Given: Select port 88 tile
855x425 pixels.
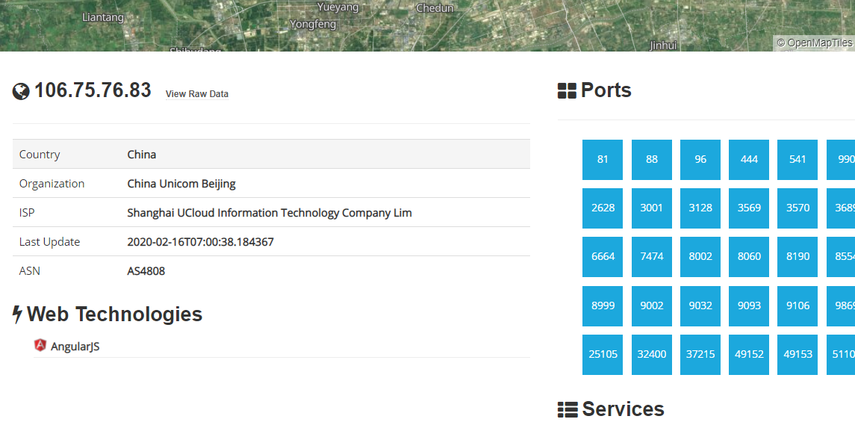Looking at the screenshot, I should pyautogui.click(x=652, y=159).
